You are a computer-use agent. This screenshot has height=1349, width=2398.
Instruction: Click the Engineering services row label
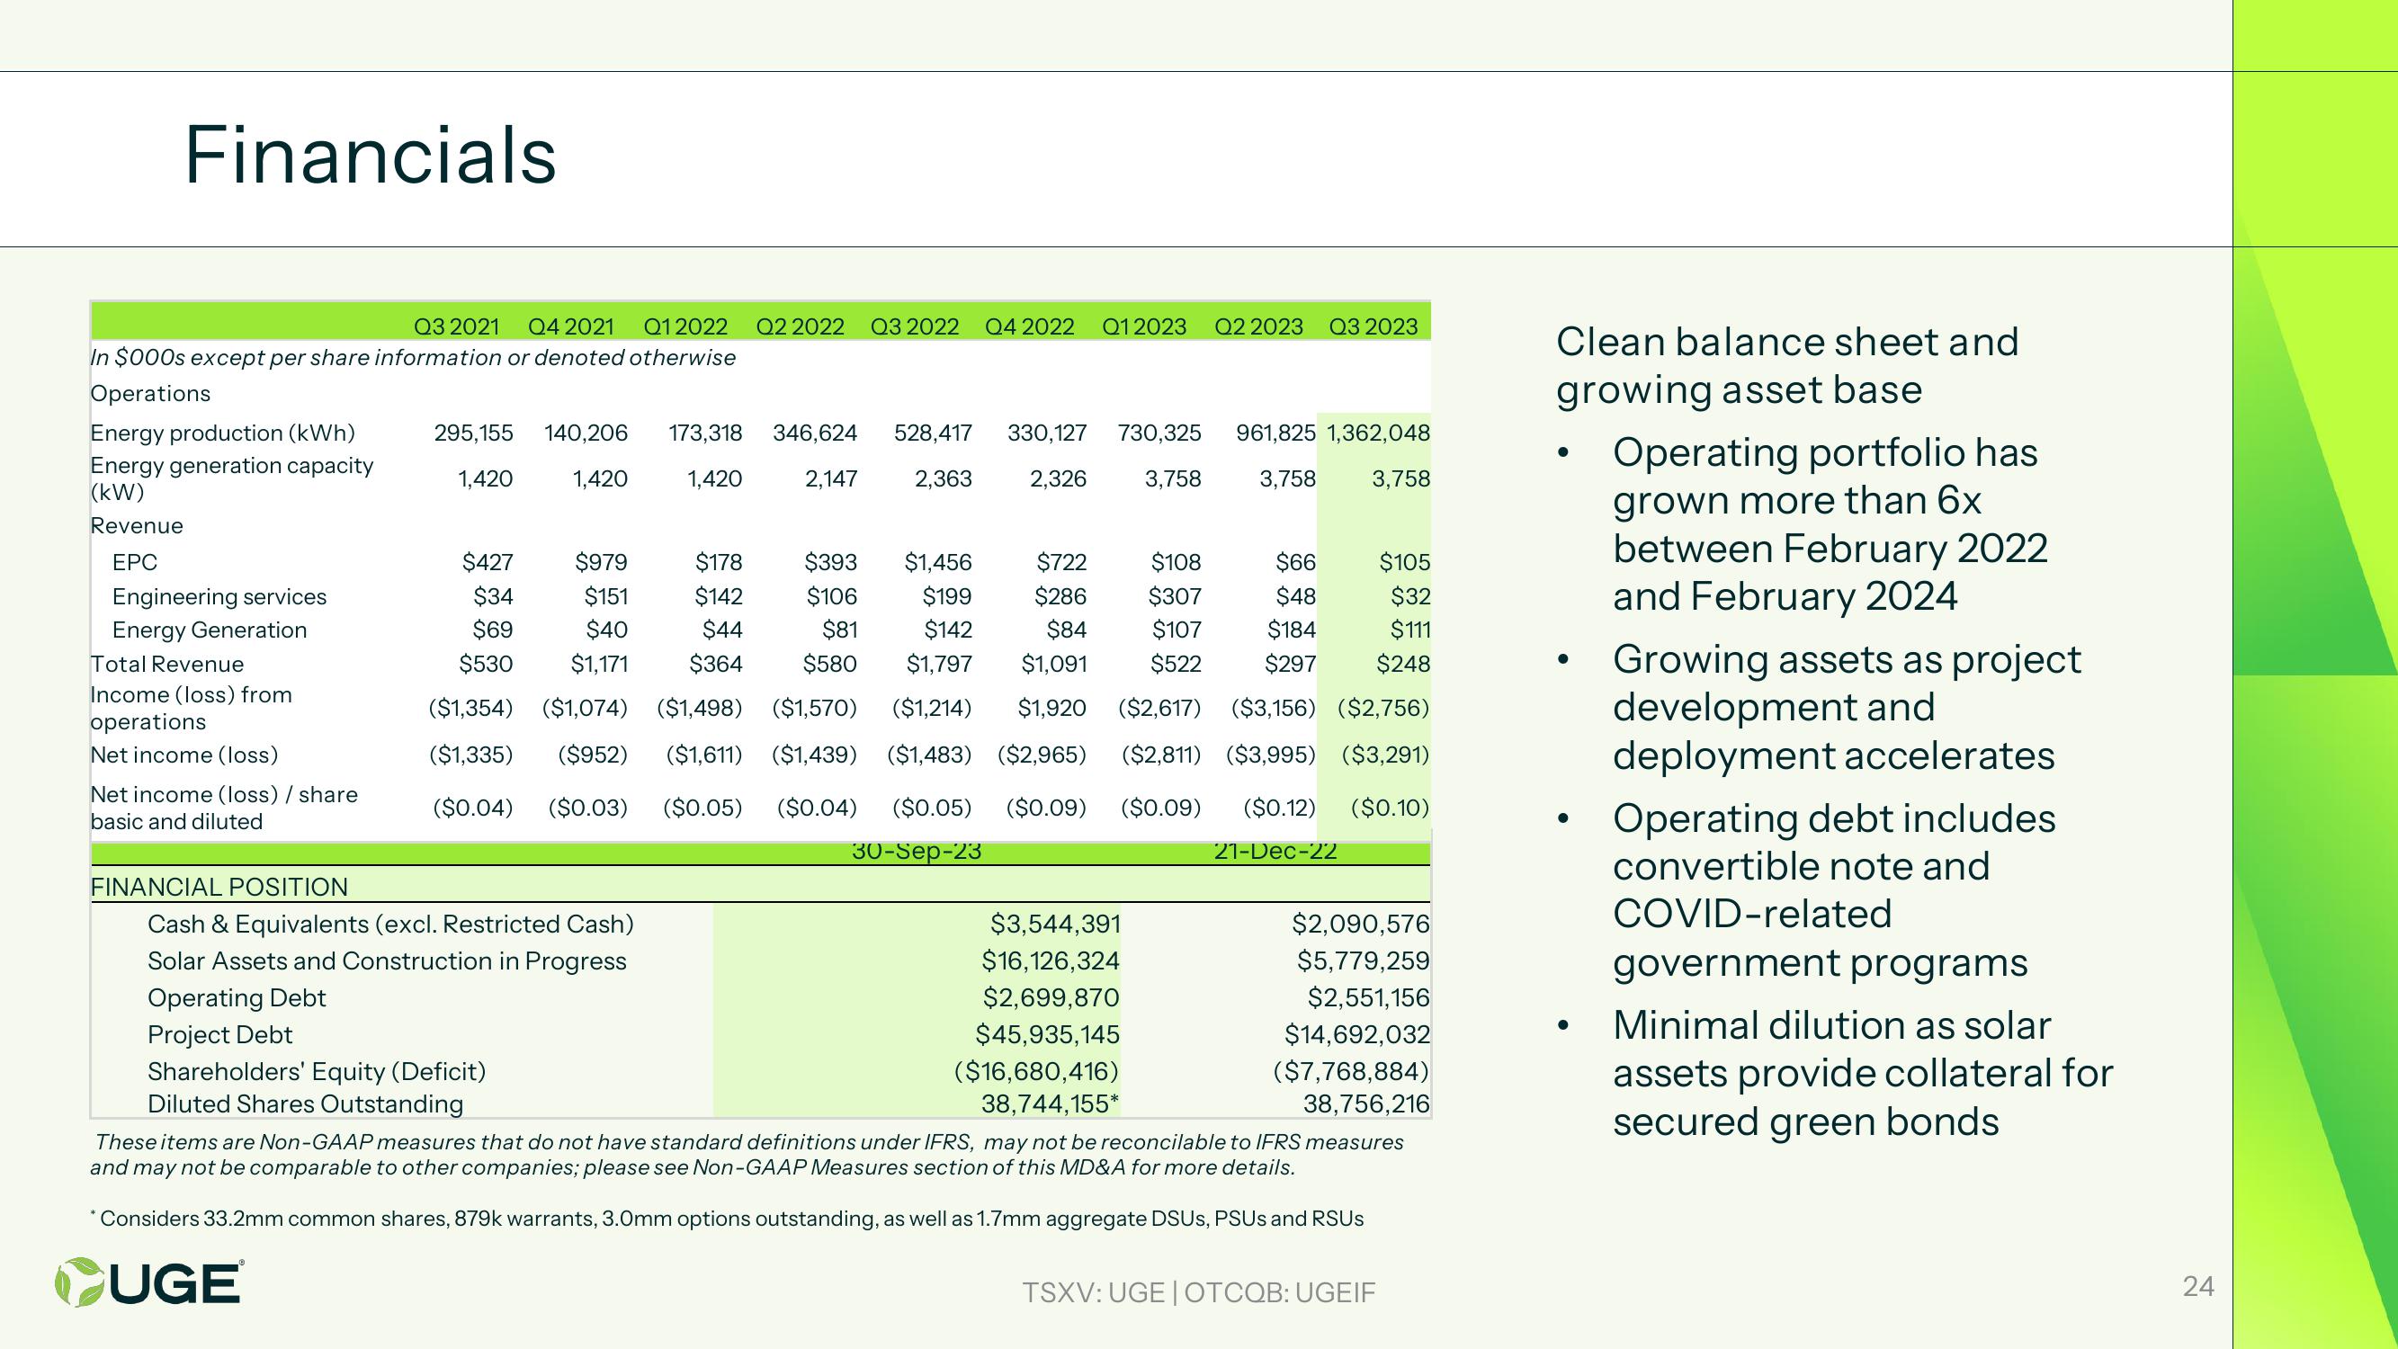coord(219,597)
